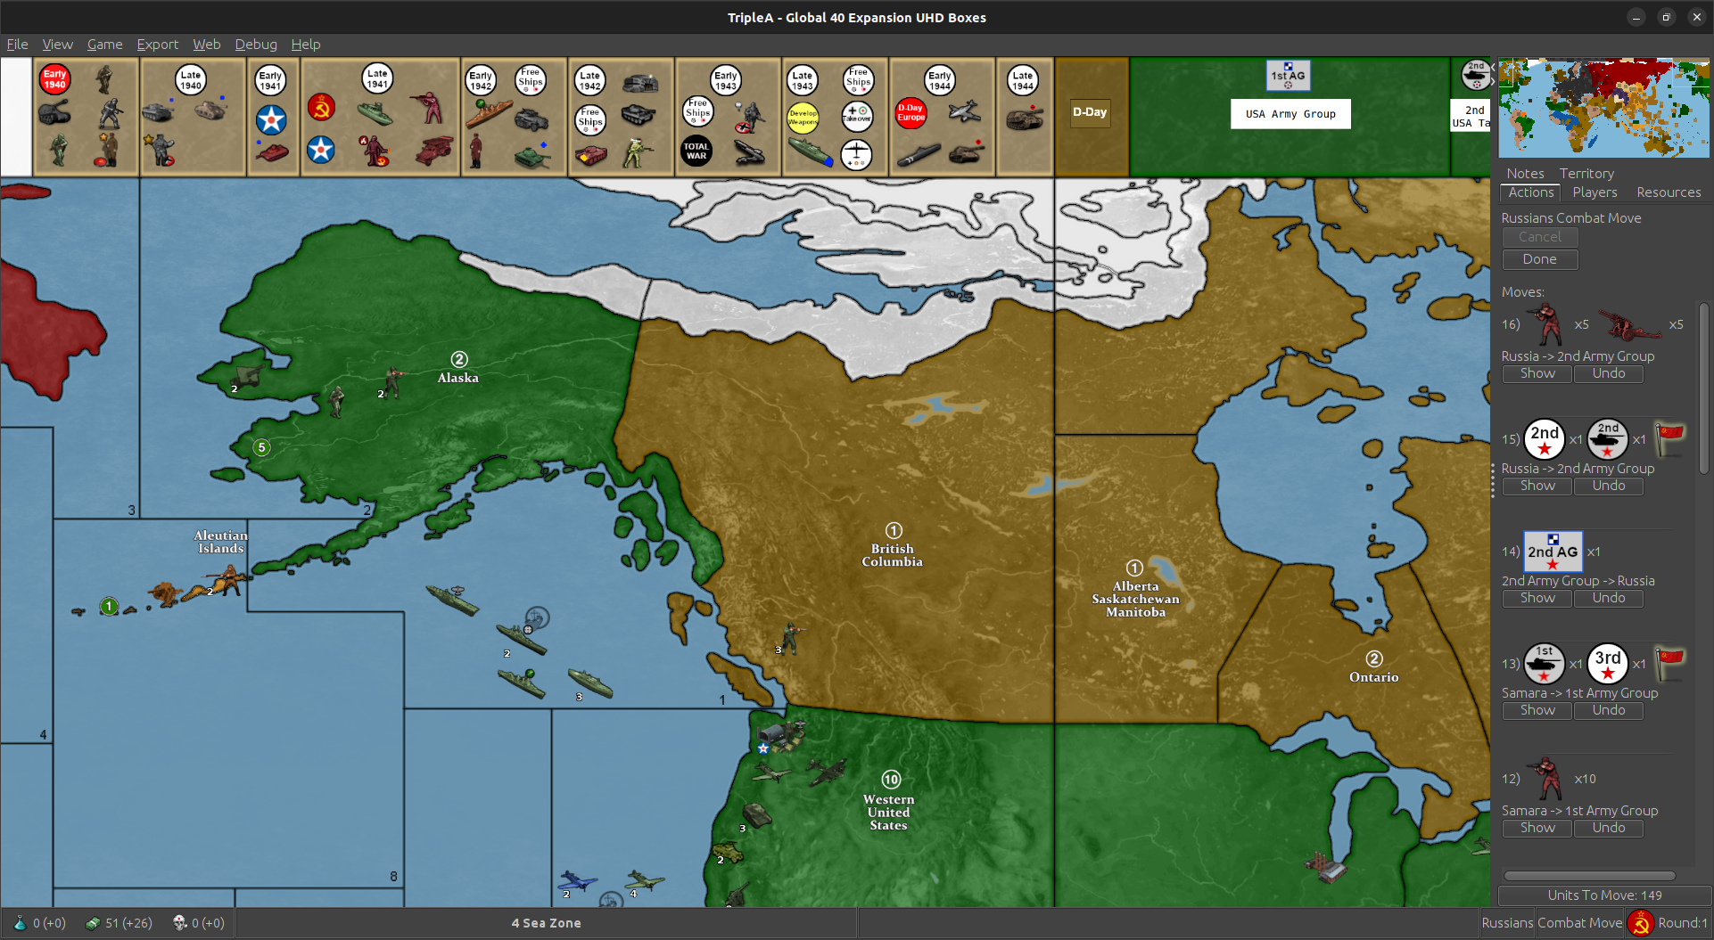Select the Late 1942 round marker

coord(589,80)
